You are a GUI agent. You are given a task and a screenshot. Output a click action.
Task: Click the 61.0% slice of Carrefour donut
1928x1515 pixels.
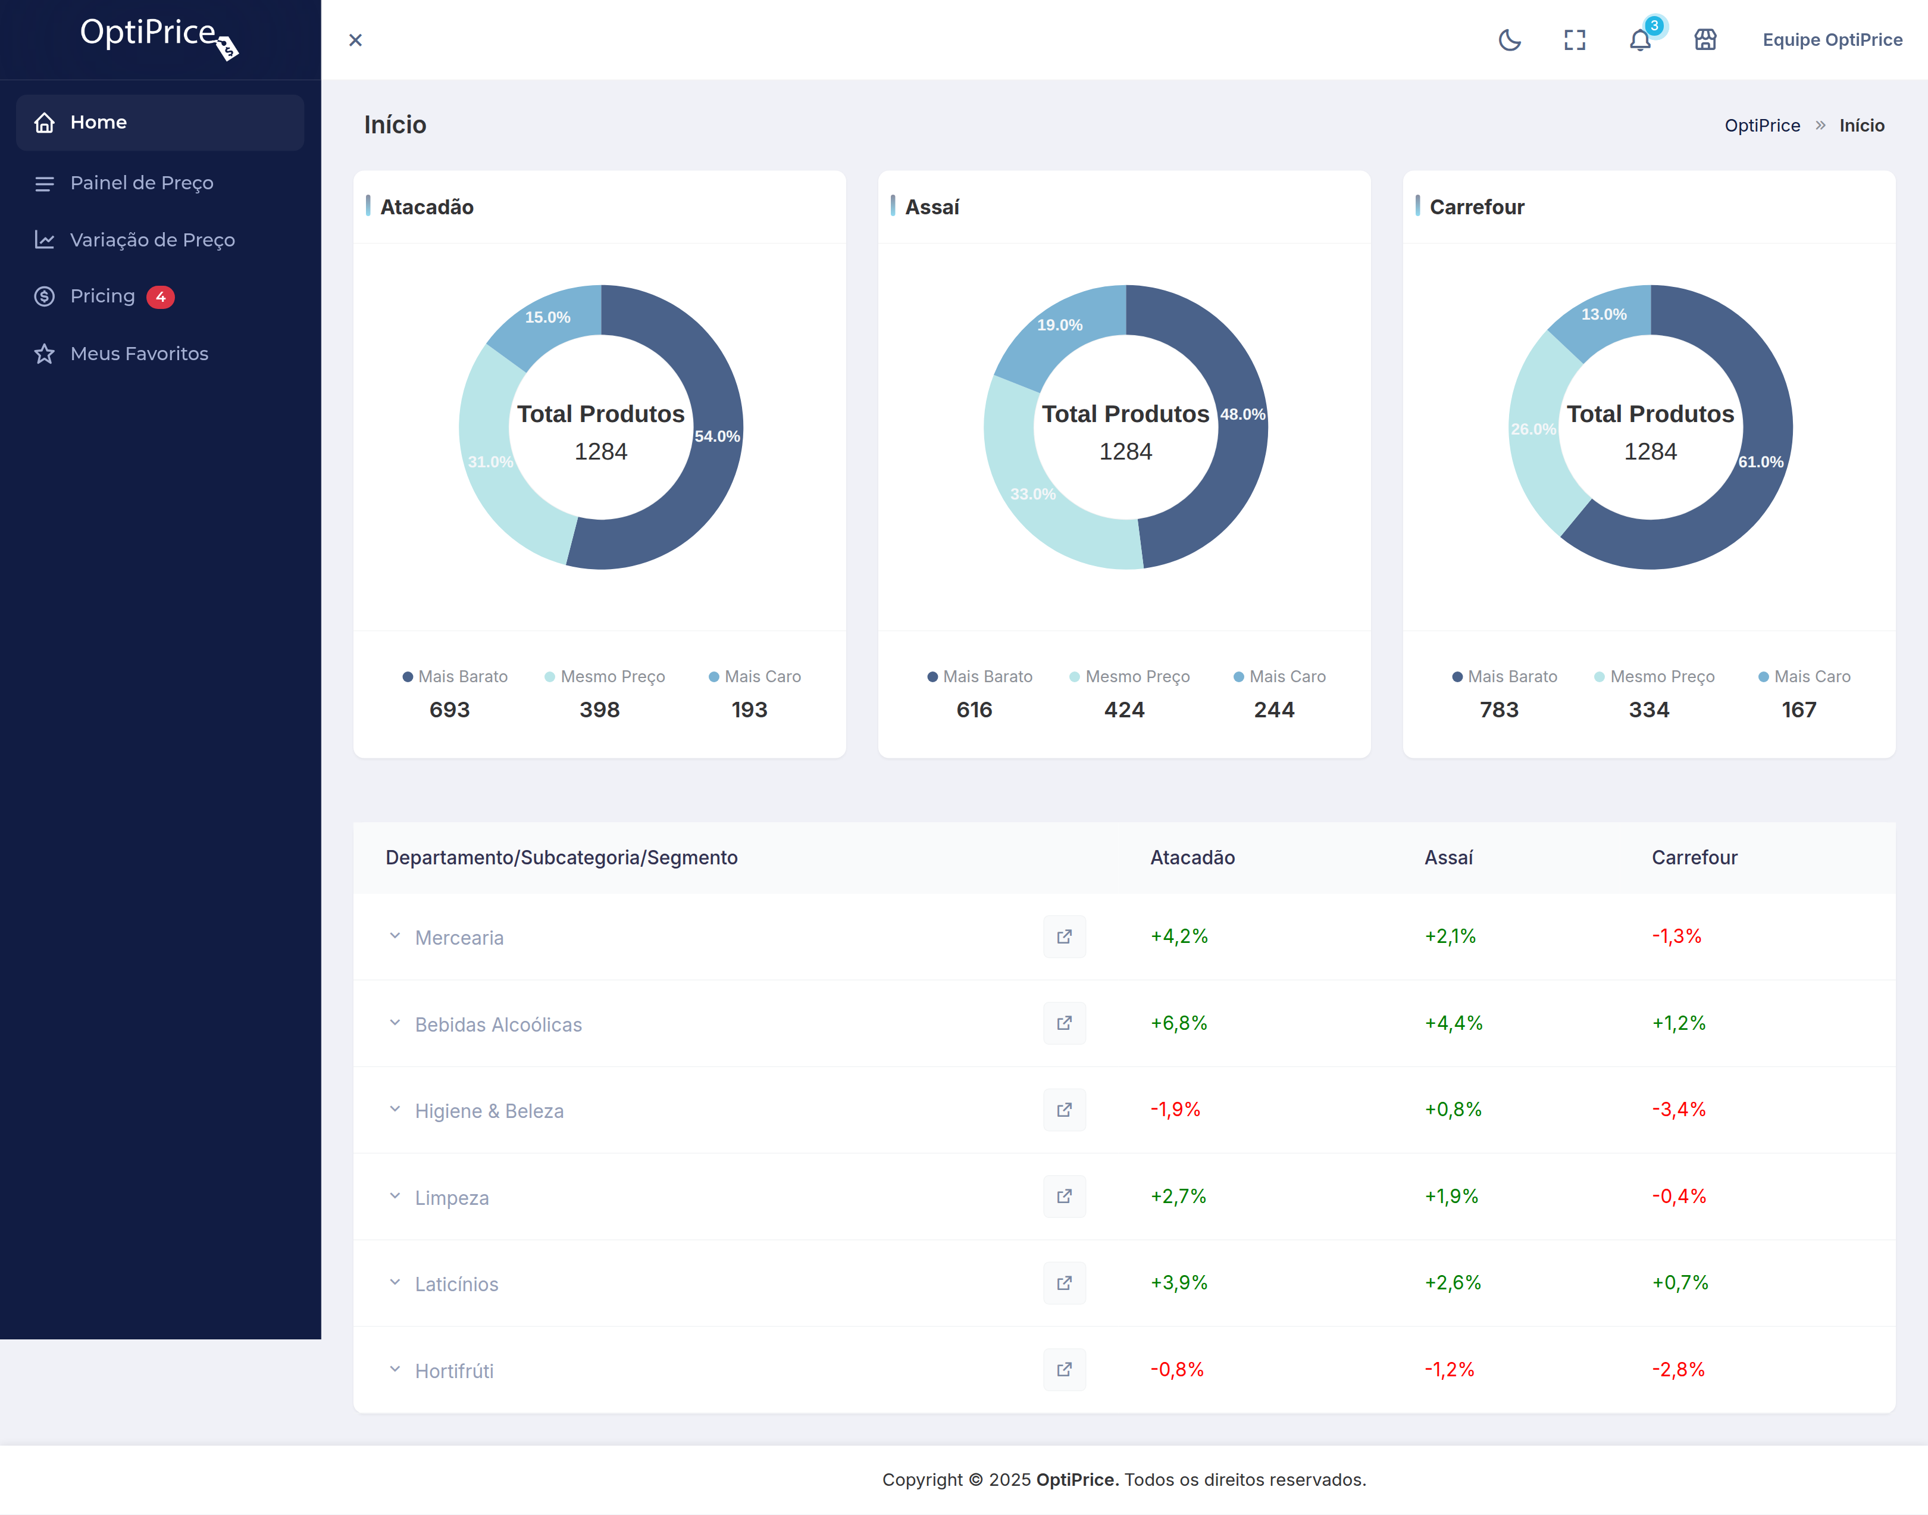[x=1760, y=462]
